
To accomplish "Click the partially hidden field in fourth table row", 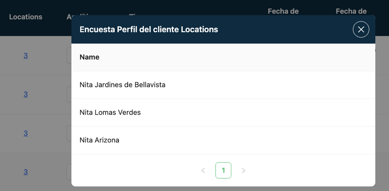I will pos(69,172).
